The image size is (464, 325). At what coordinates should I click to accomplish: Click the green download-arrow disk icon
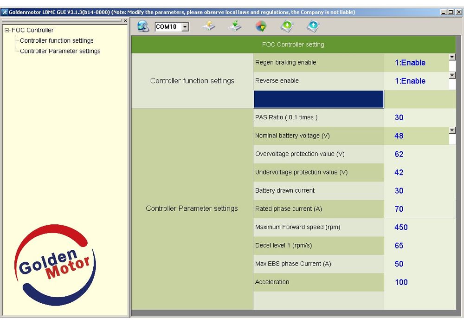pyautogui.click(x=287, y=26)
